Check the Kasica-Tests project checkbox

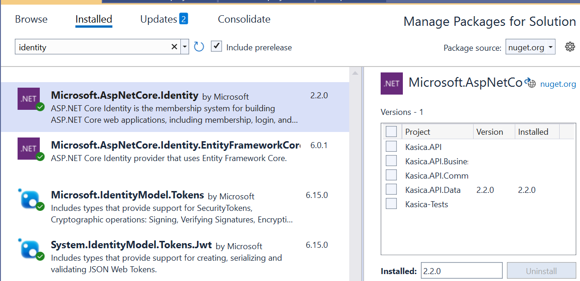(391, 204)
